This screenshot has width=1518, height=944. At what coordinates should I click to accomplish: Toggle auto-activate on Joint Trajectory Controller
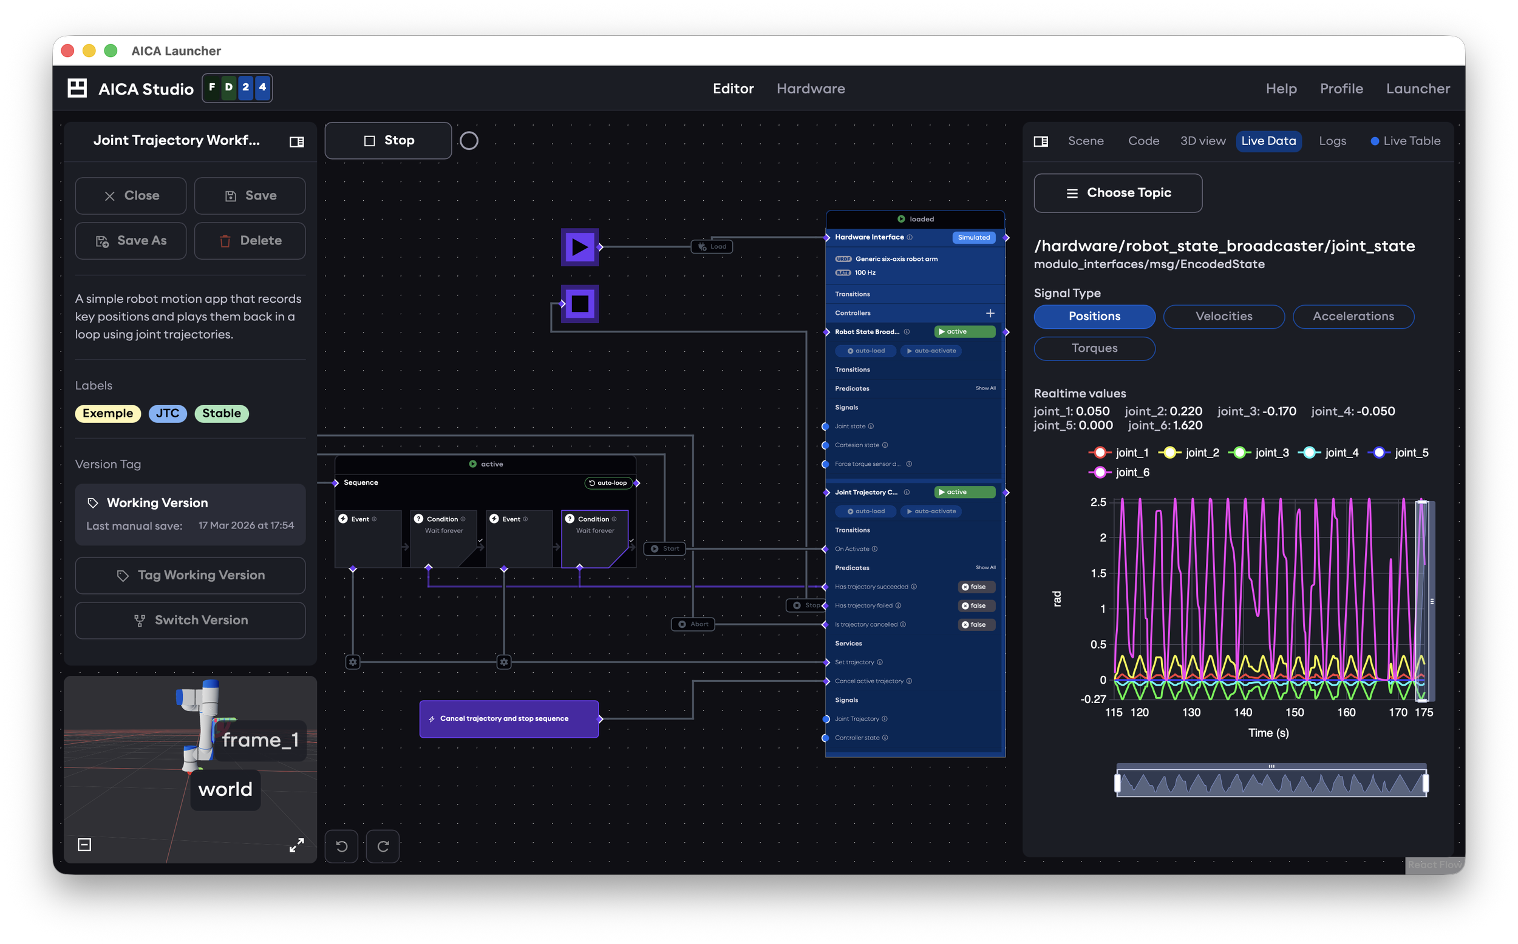(x=931, y=511)
